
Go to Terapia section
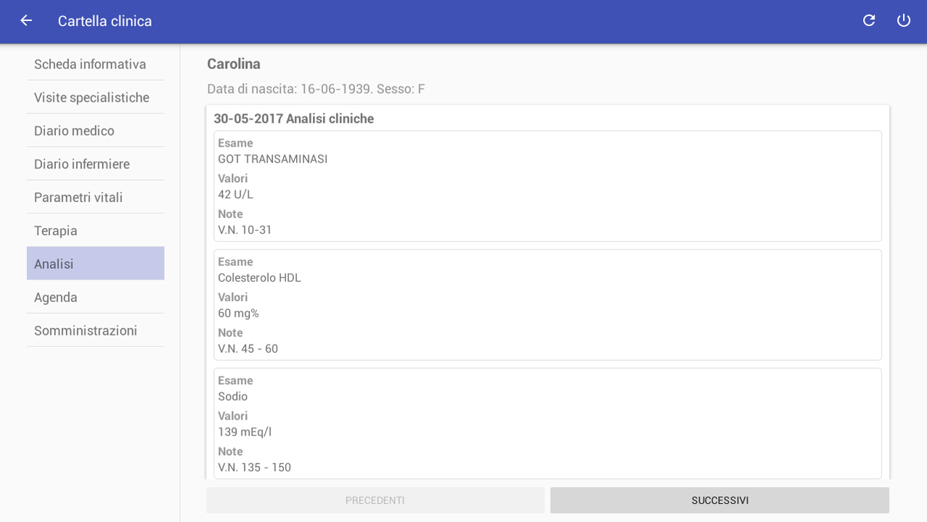point(96,231)
